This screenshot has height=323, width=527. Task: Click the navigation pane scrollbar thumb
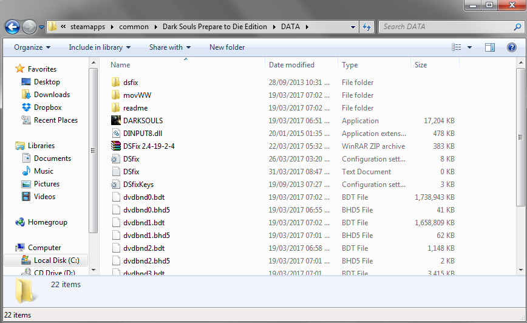(x=93, y=151)
